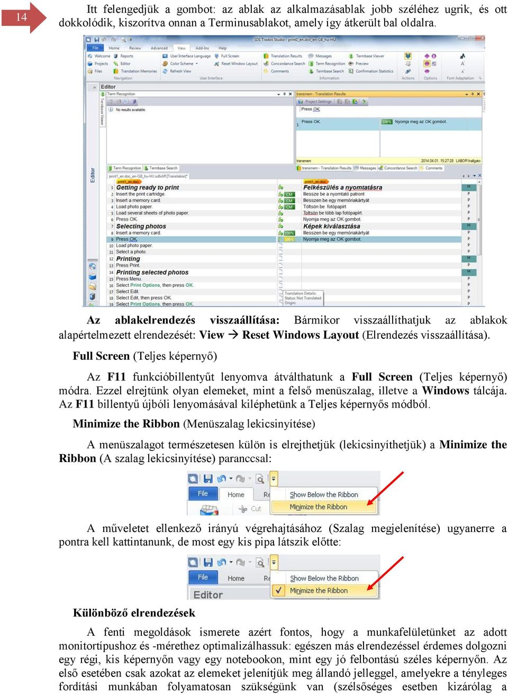Select source segment "Load several sheets of photo paper."
The width and height of the screenshot is (508, 694).
(x=152, y=213)
